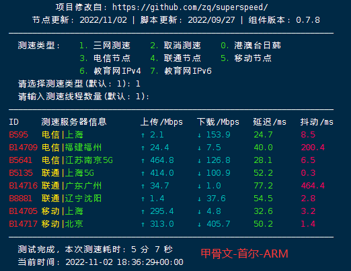Click the ID column header
This screenshot has width=351, height=271.
(x=13, y=122)
